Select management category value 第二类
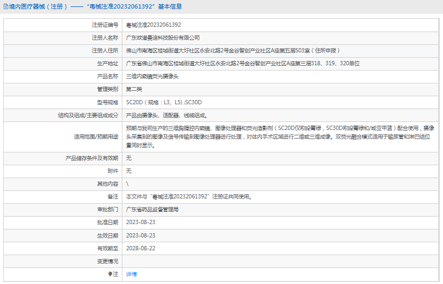443x284 pixels. (134, 89)
